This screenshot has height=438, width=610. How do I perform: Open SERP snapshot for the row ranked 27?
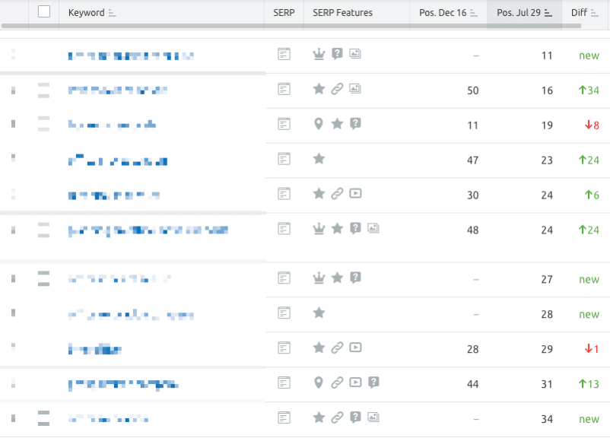284,278
